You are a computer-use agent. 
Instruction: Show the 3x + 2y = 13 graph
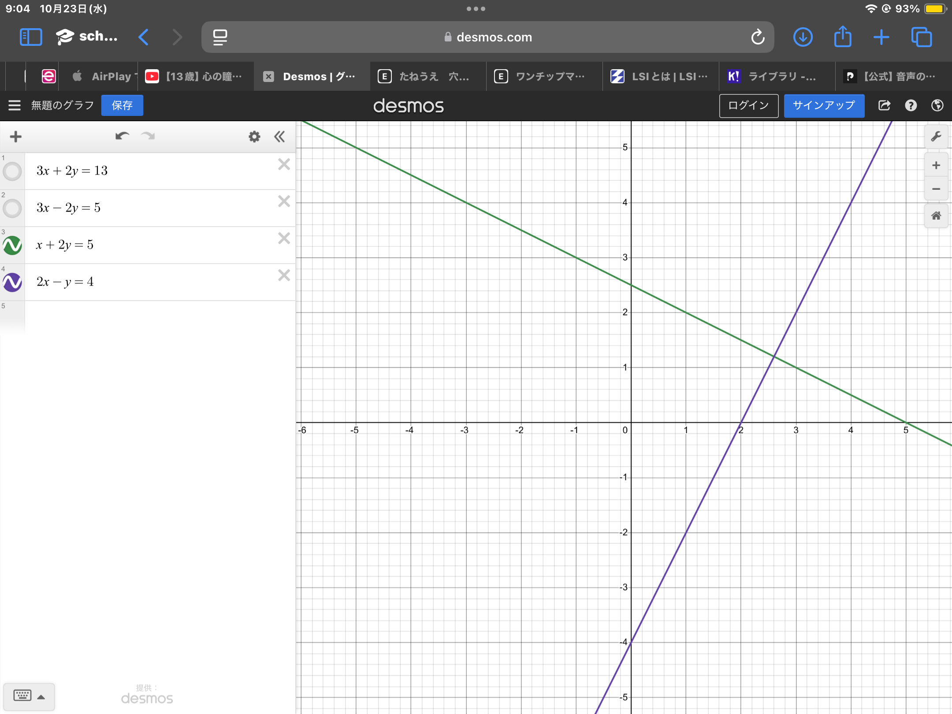(x=12, y=171)
